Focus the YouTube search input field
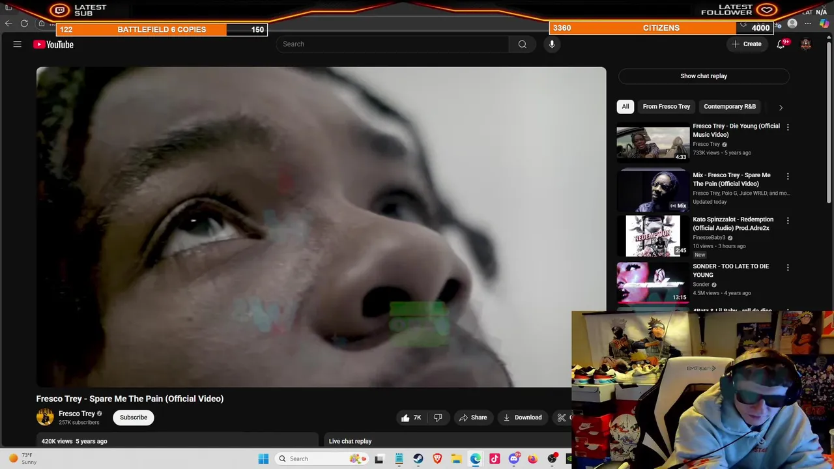 (x=392, y=44)
